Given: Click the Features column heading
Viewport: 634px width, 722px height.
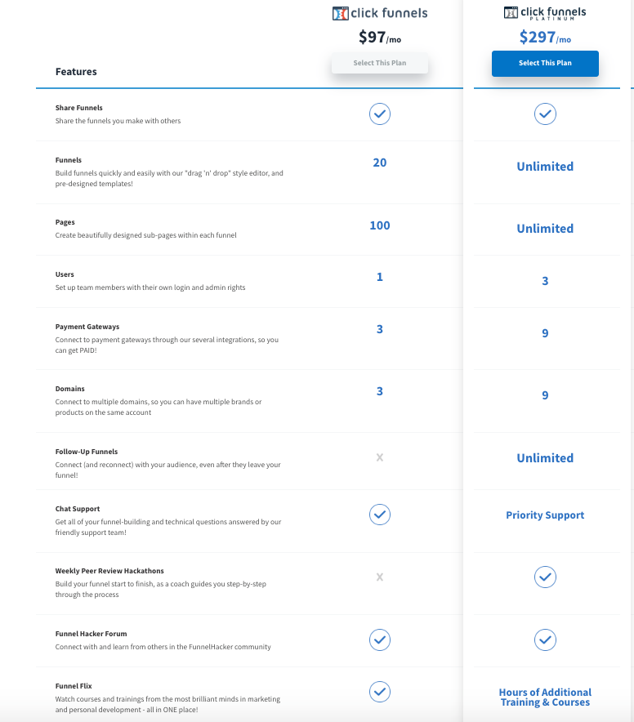Looking at the screenshot, I should pos(76,72).
